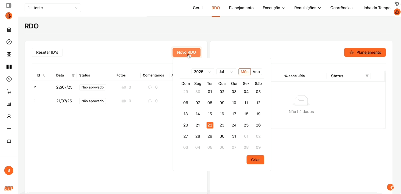Open the notification bell in sidebar

click(x=9, y=141)
